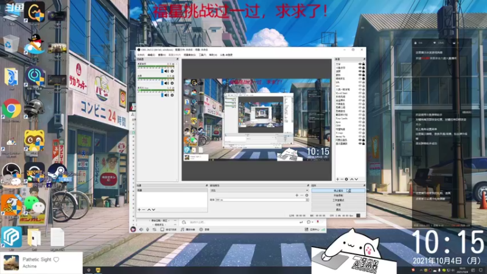The image size is (487, 274).
Task: Click the 停止推流 stop streaming button
Action: click(x=338, y=191)
